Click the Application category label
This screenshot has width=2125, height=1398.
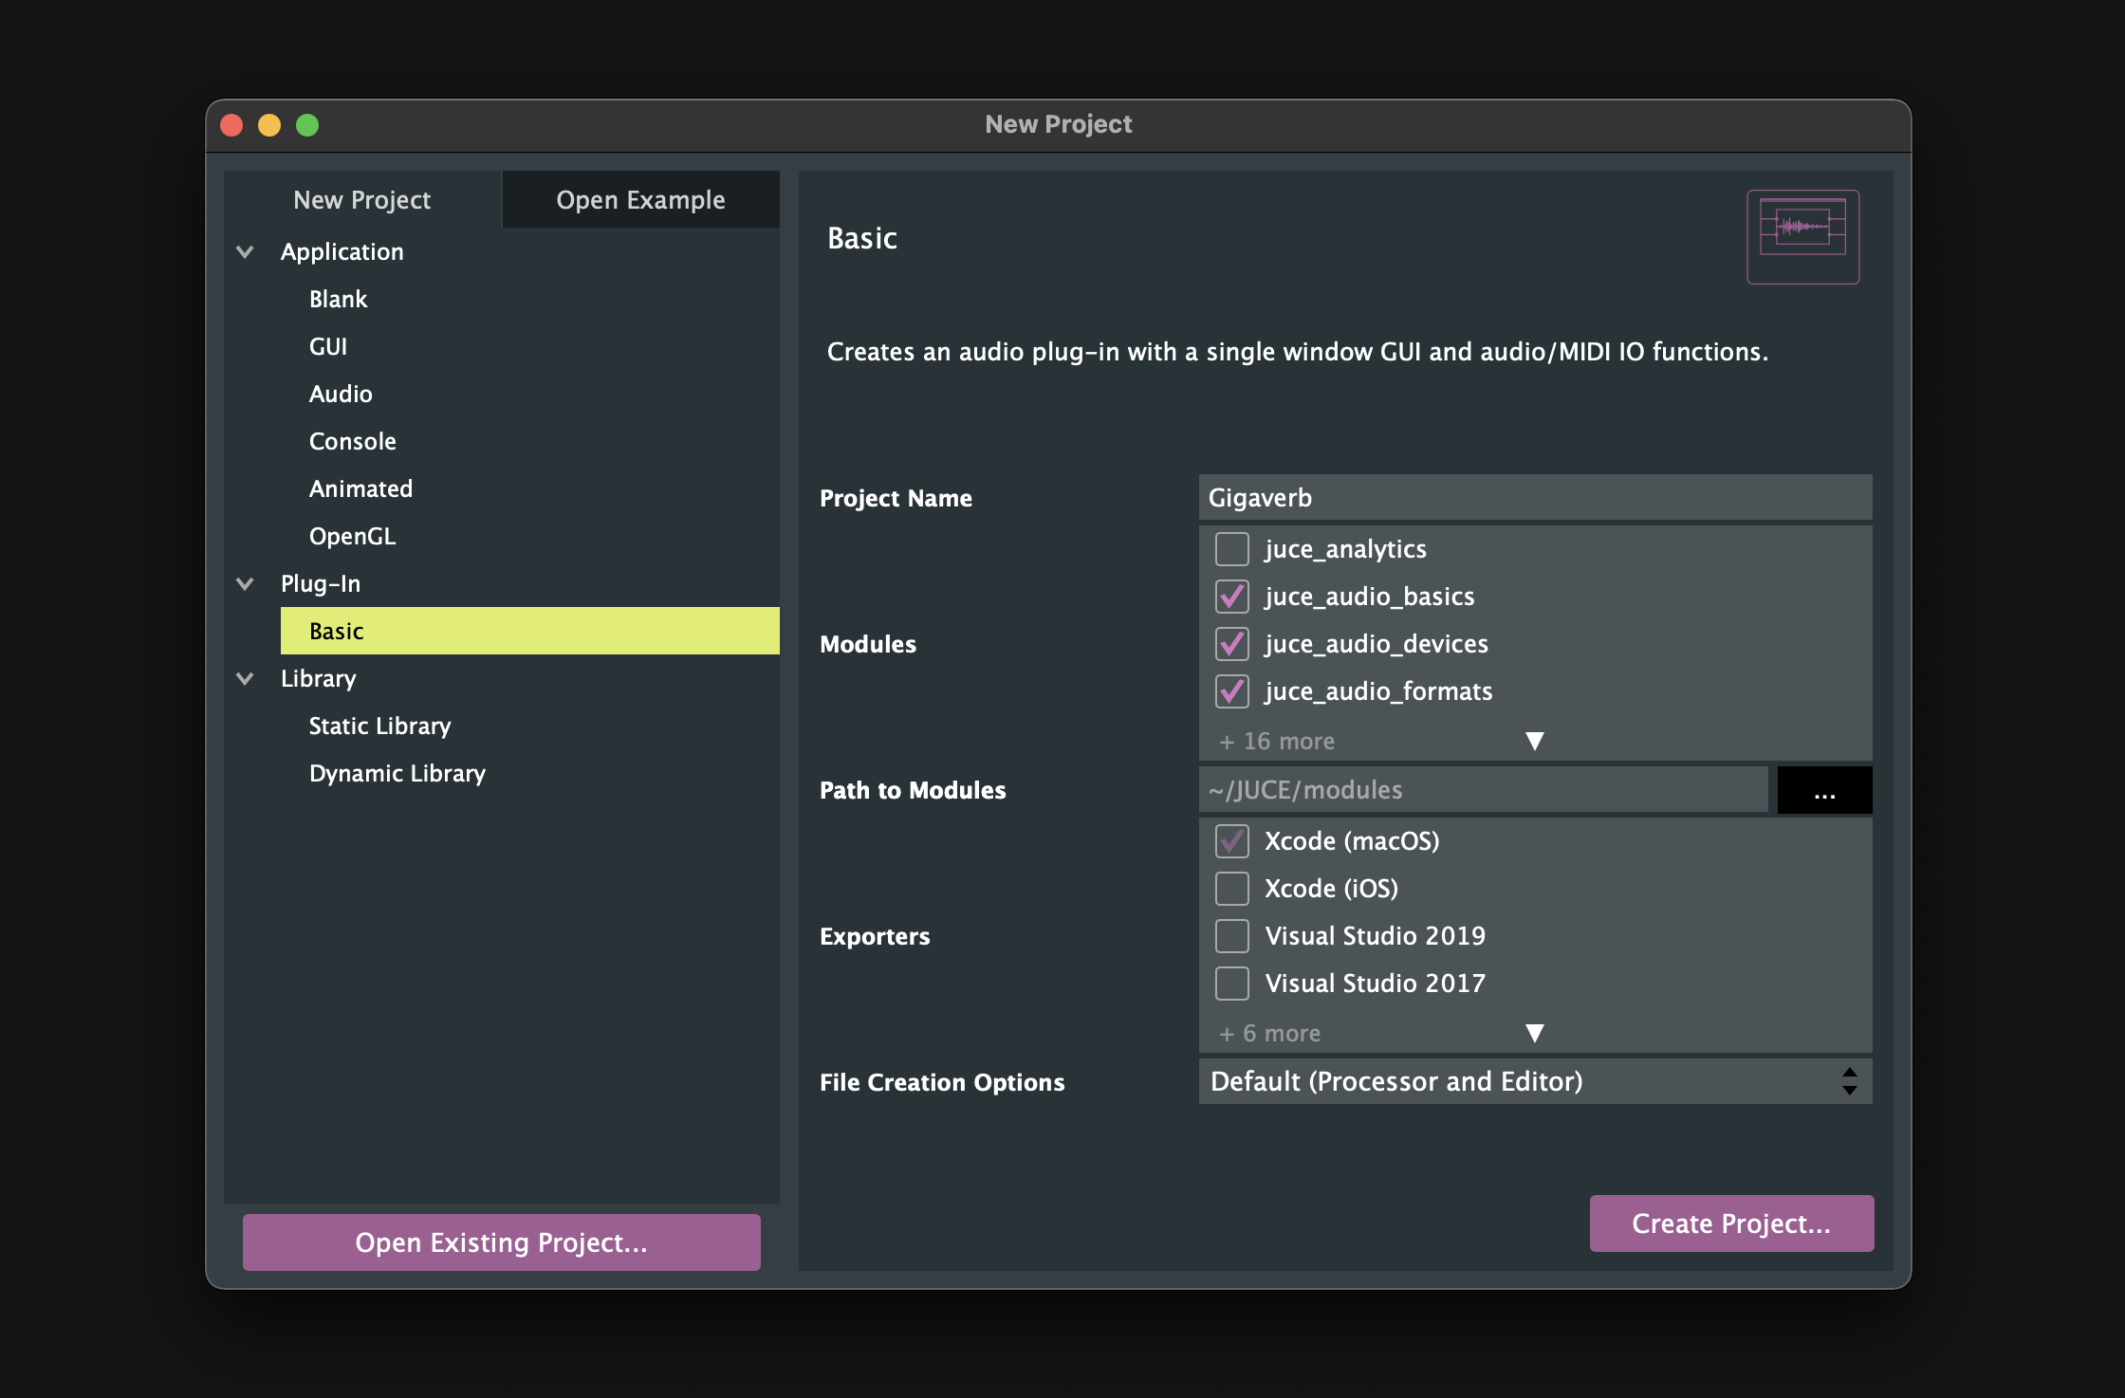click(342, 251)
